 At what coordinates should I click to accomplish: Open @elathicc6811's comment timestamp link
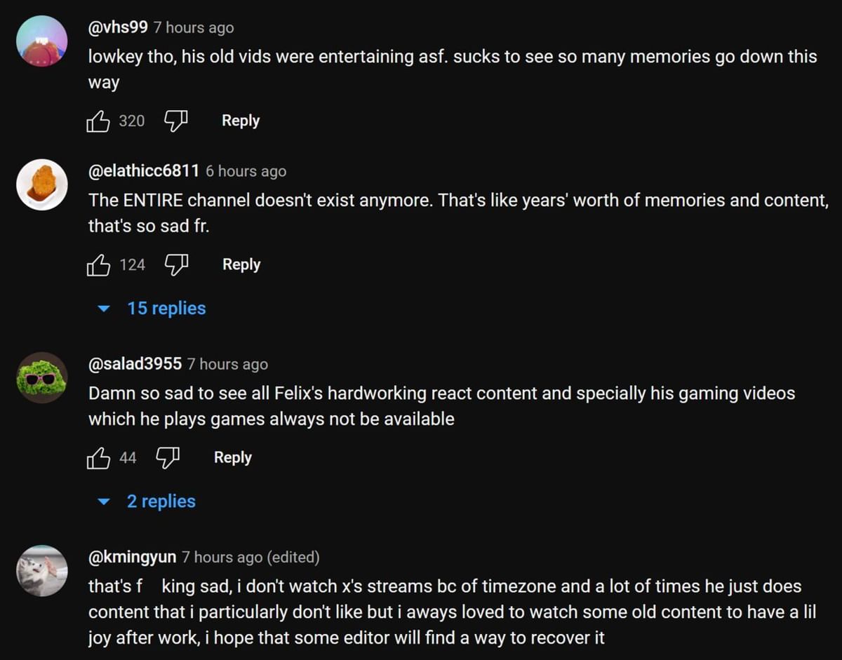[246, 170]
